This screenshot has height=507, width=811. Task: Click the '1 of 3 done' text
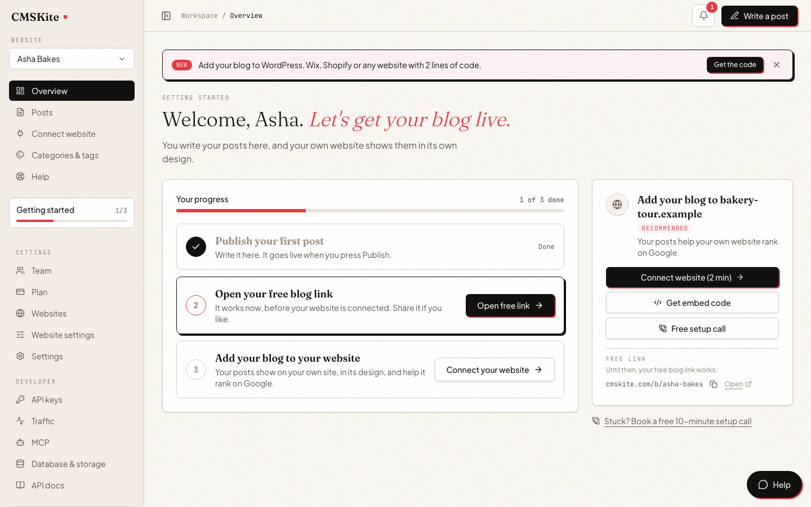click(x=541, y=200)
